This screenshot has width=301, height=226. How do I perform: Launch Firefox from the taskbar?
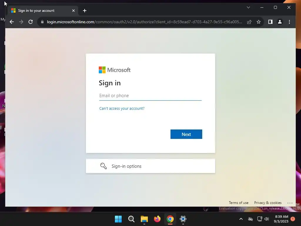tap(157, 219)
